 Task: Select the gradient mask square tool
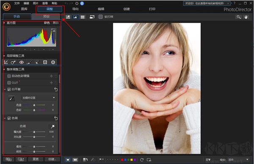[45, 62]
